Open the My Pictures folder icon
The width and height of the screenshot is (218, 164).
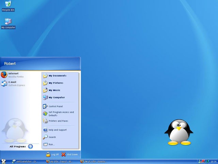click(x=45, y=83)
